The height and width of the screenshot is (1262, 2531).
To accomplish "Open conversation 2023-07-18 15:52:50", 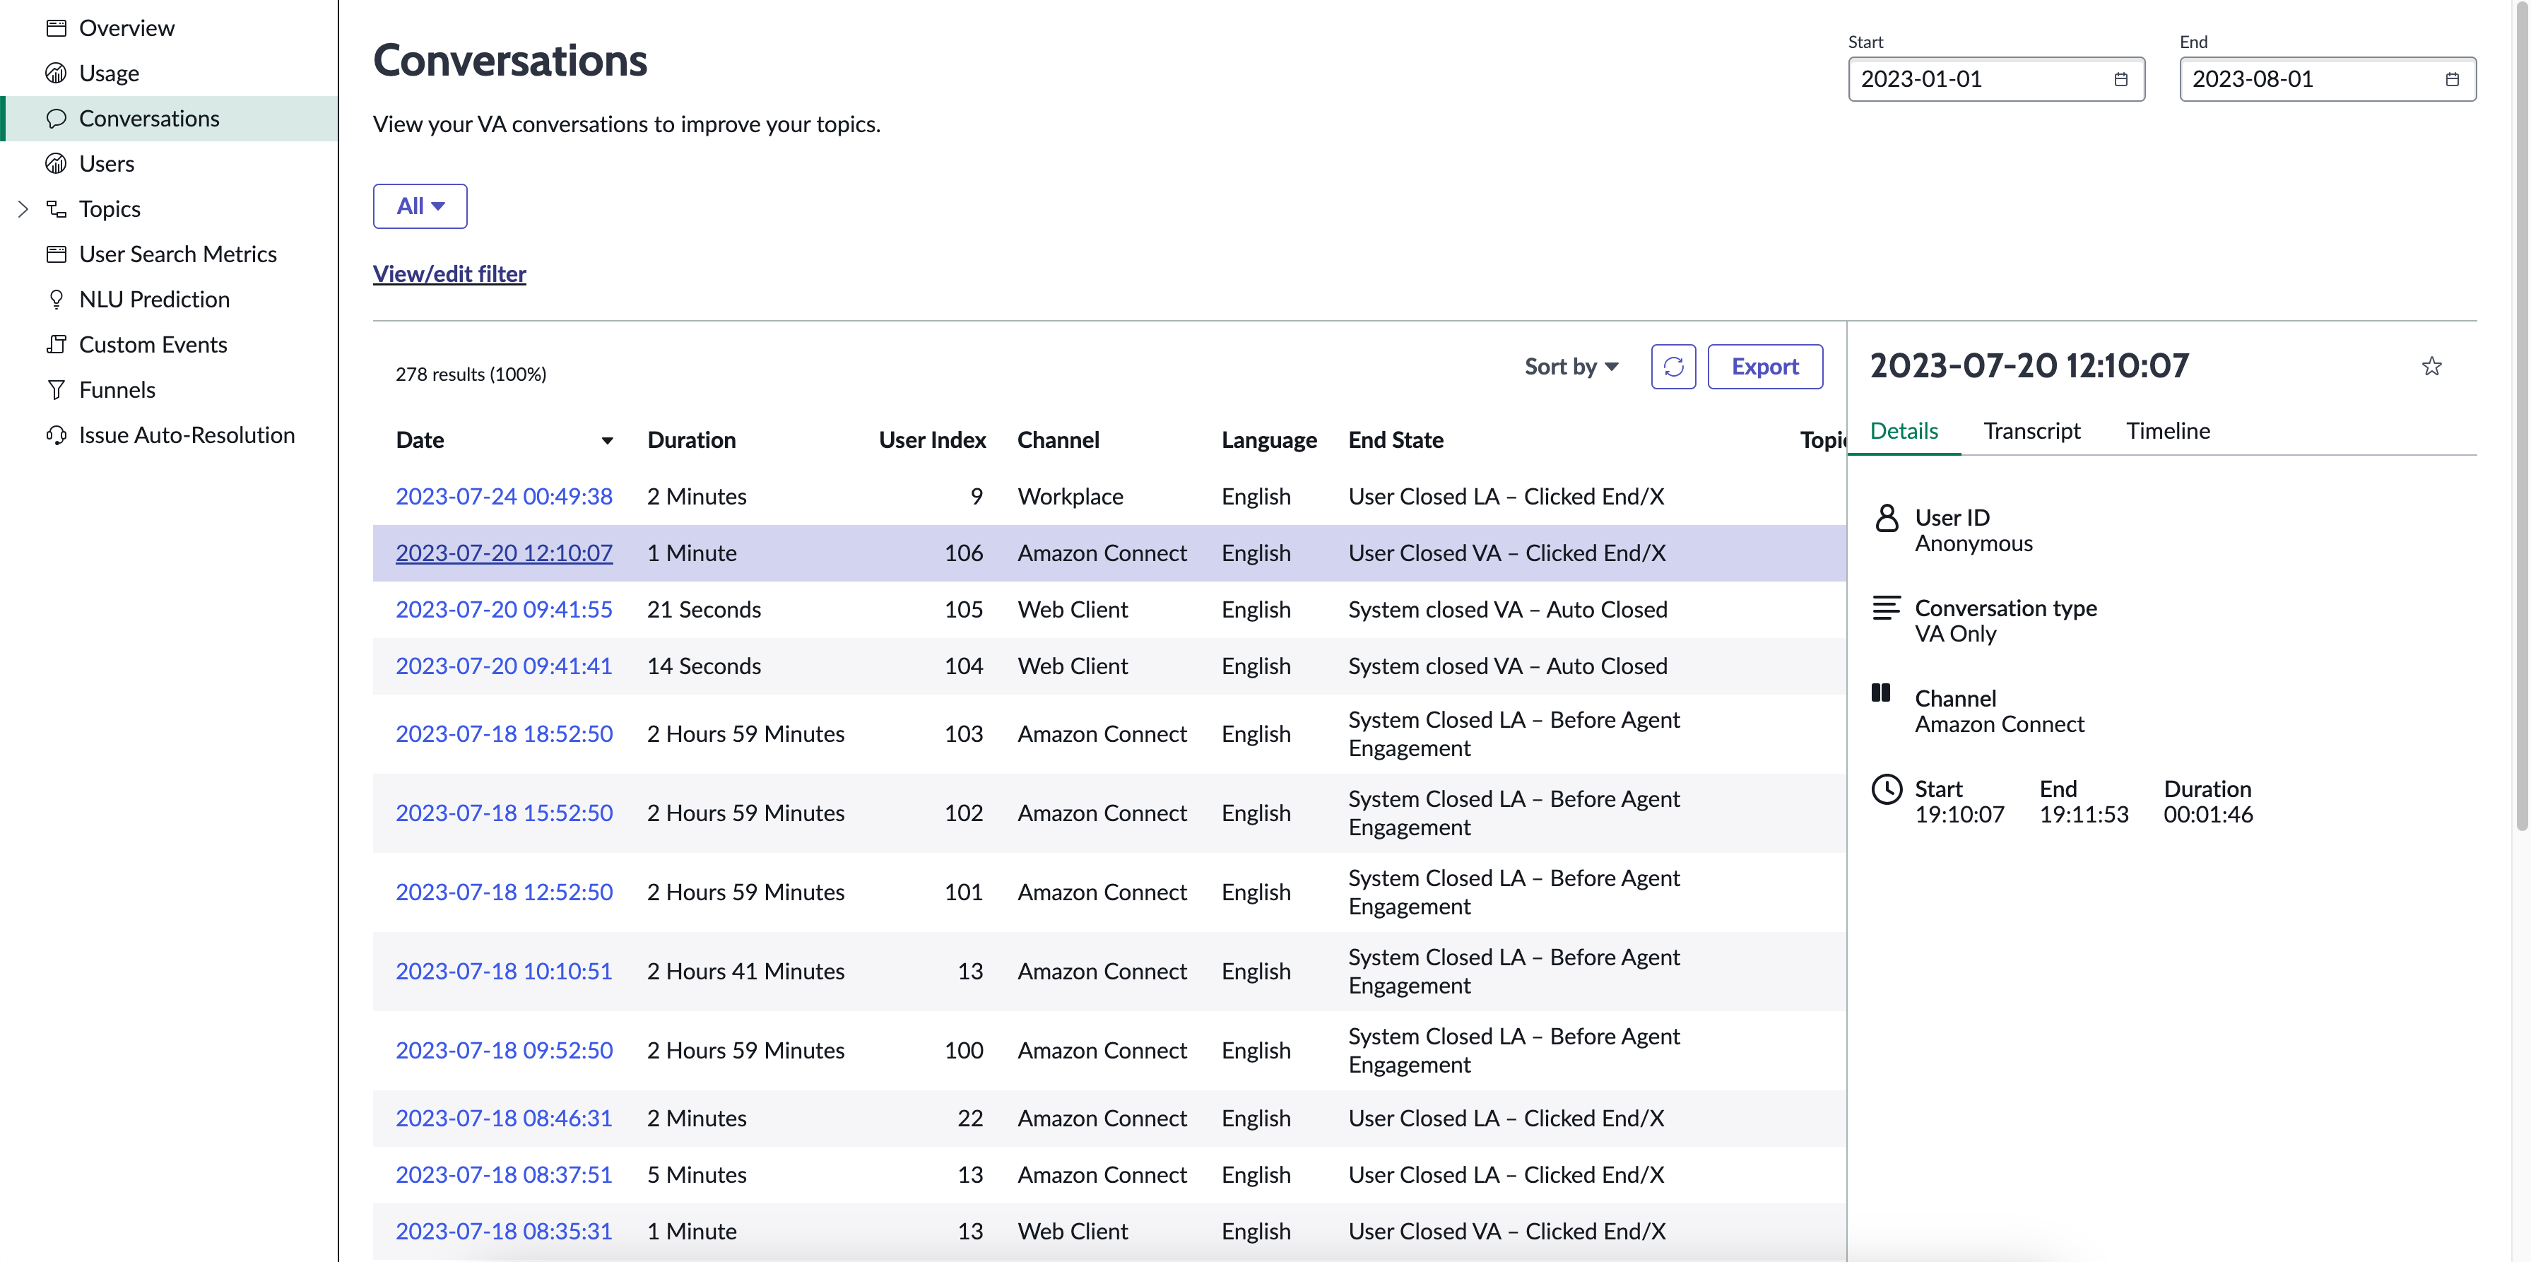I will click(x=504, y=814).
